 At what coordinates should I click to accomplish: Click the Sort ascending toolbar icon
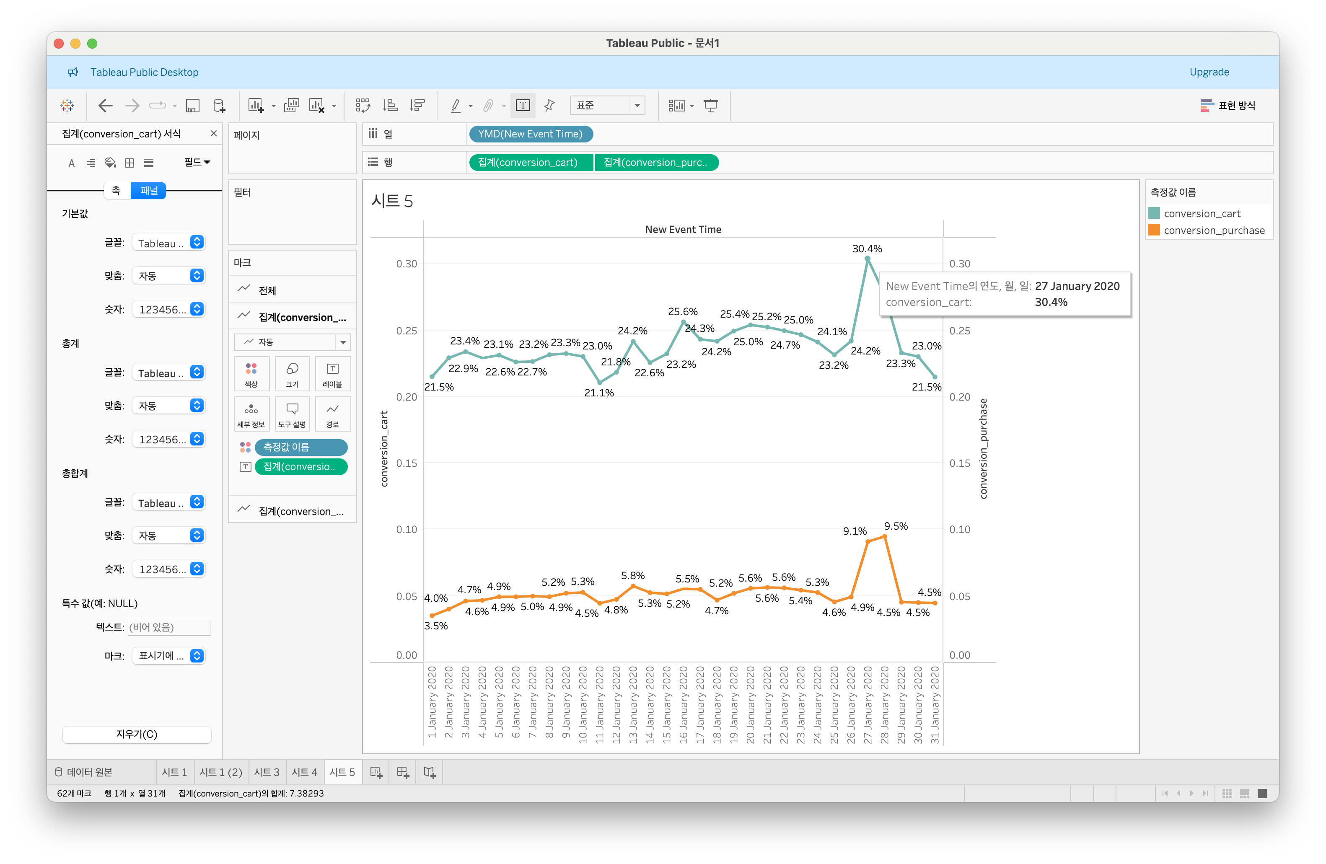(391, 106)
